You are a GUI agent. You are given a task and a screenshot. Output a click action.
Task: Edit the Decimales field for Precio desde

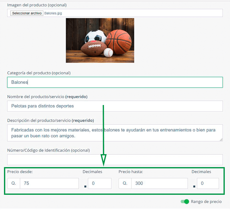100,183
